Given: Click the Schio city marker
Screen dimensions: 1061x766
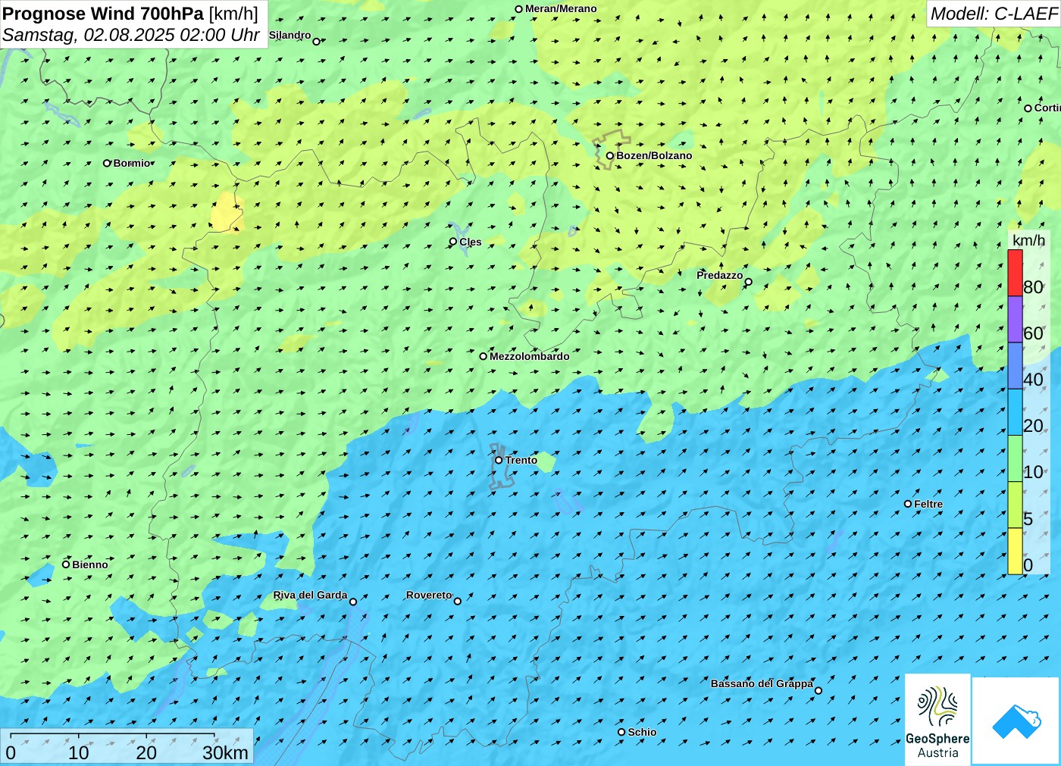Looking at the screenshot, I should pos(621,732).
